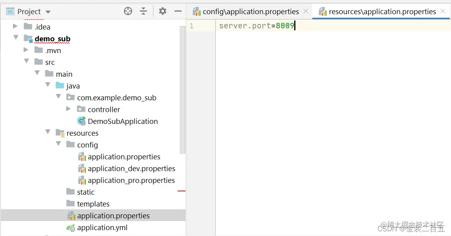Click application_dev.properties file icon
The image size is (451, 236).
[82, 168]
